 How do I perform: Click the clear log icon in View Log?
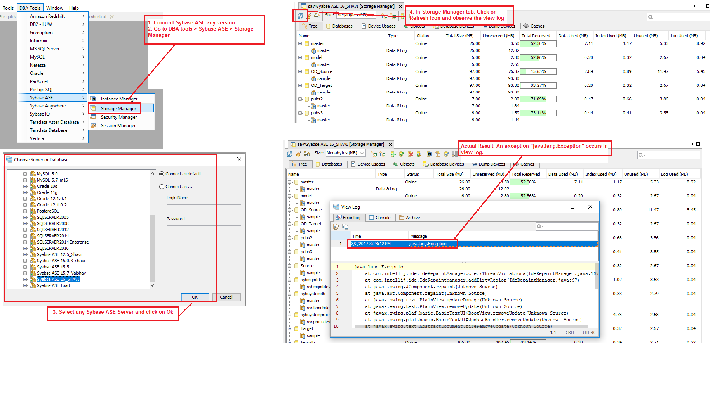click(336, 226)
